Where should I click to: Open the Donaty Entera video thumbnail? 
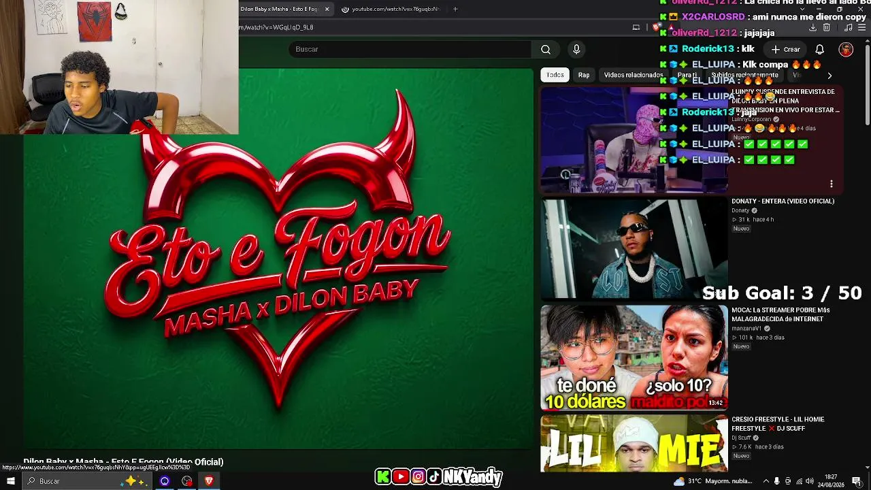click(x=634, y=249)
